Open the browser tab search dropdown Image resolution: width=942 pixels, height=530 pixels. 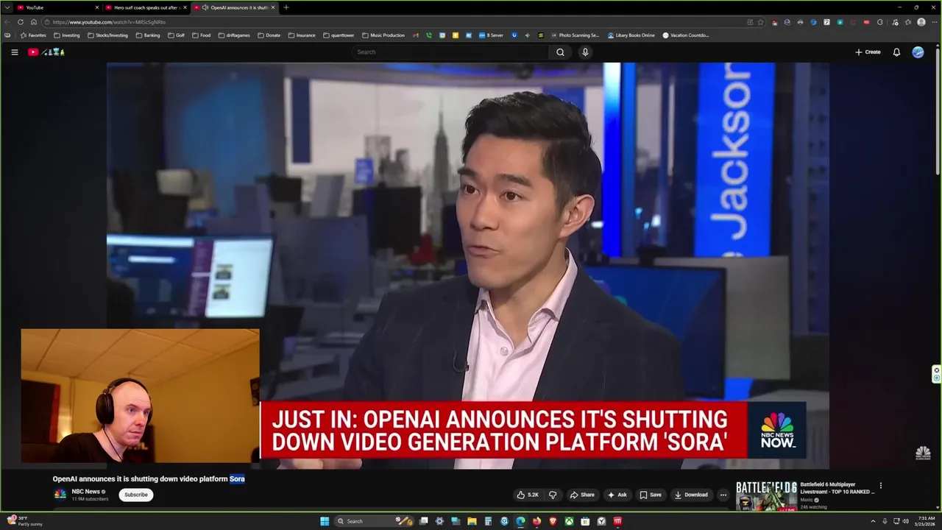tap(7, 7)
